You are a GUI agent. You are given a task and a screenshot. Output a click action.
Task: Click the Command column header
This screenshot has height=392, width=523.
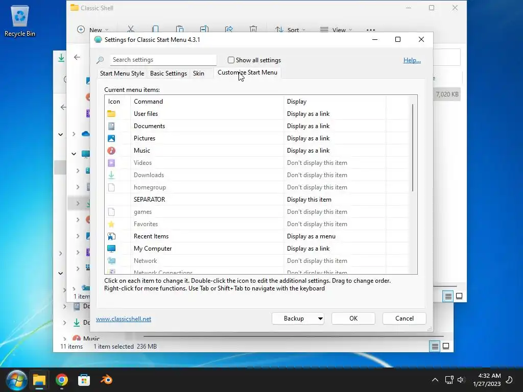(x=207, y=102)
